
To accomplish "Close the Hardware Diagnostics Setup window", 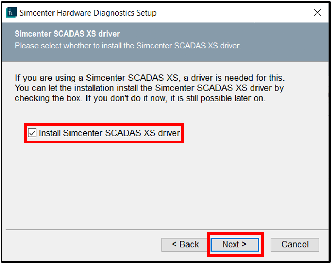I will [x=317, y=13].
